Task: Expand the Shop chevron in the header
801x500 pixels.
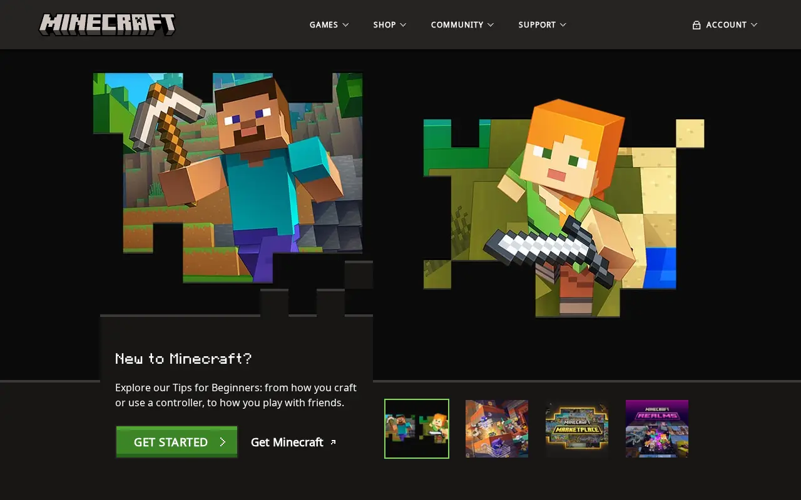Action: [x=403, y=25]
